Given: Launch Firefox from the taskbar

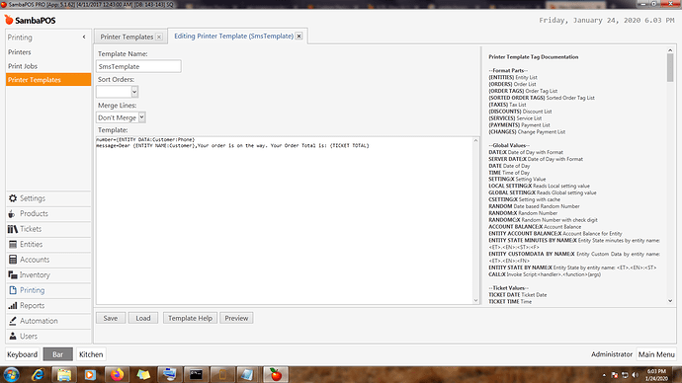Looking at the screenshot, I should pos(117,374).
